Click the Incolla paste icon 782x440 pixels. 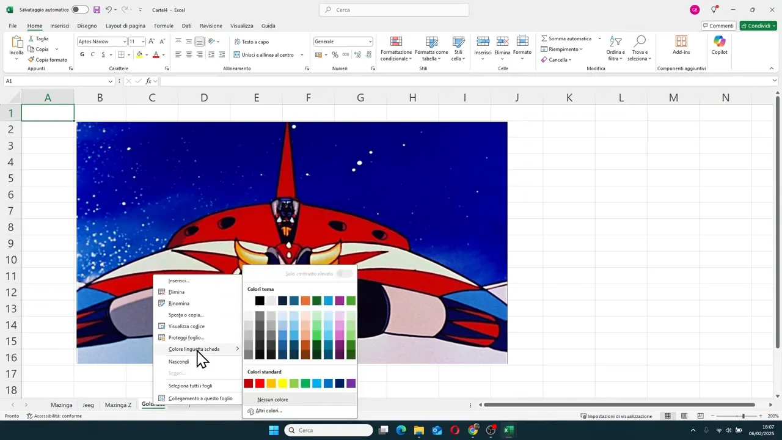[16, 42]
